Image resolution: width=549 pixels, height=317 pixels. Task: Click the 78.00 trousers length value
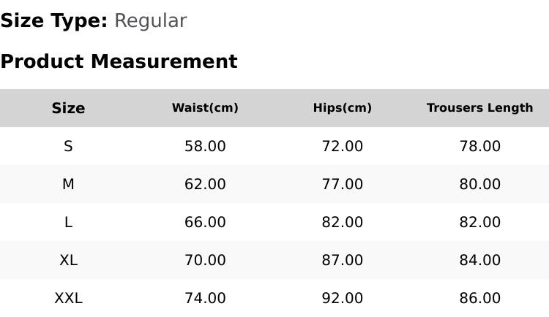coord(480,146)
